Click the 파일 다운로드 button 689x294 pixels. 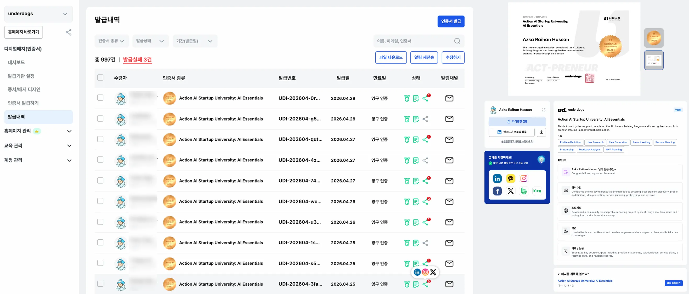pyautogui.click(x=391, y=58)
